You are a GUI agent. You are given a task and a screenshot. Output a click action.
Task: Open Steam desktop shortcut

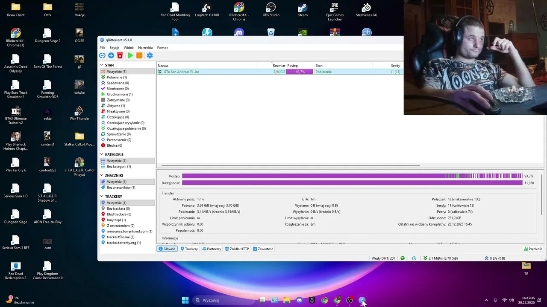click(303, 10)
